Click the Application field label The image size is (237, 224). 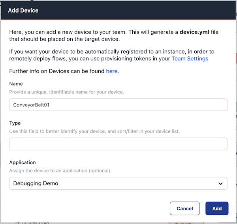point(23,162)
